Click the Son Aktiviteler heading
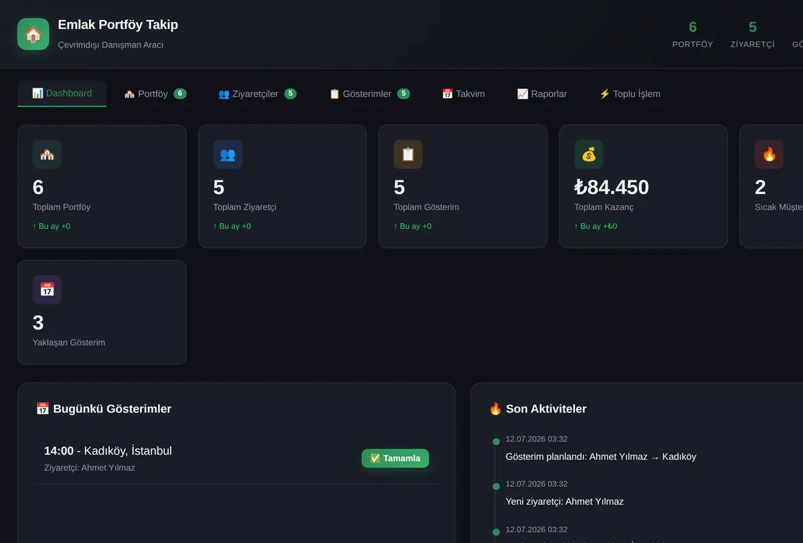Image resolution: width=803 pixels, height=543 pixels. 538,408
